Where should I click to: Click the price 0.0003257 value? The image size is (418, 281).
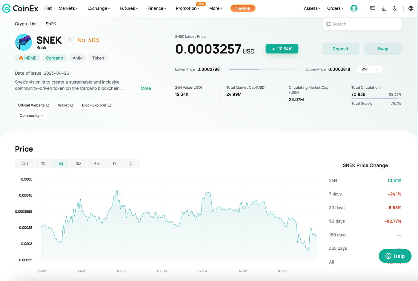coord(208,49)
